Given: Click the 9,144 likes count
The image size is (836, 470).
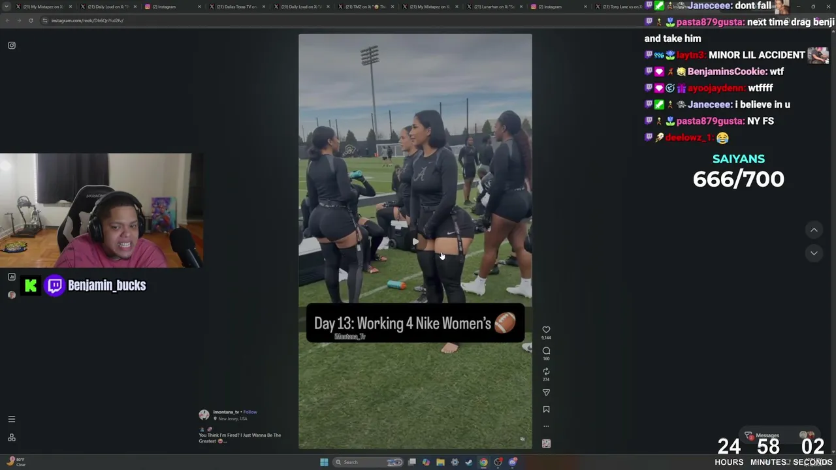Looking at the screenshot, I should pos(546,337).
